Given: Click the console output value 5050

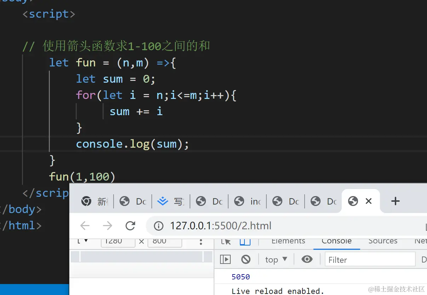Looking at the screenshot, I should (241, 277).
